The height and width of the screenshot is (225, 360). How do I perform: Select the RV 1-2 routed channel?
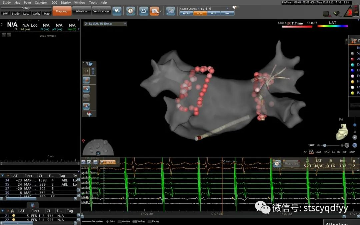tap(214, 13)
